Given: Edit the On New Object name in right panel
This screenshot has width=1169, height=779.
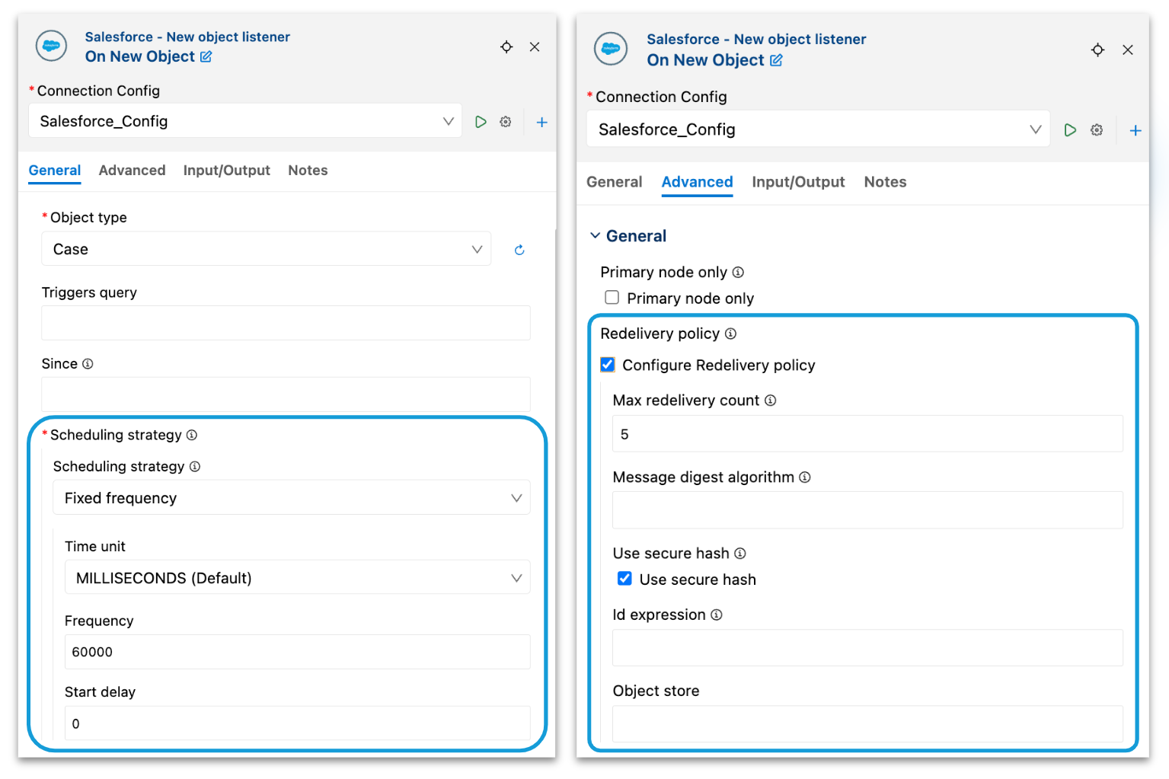Looking at the screenshot, I should point(776,60).
